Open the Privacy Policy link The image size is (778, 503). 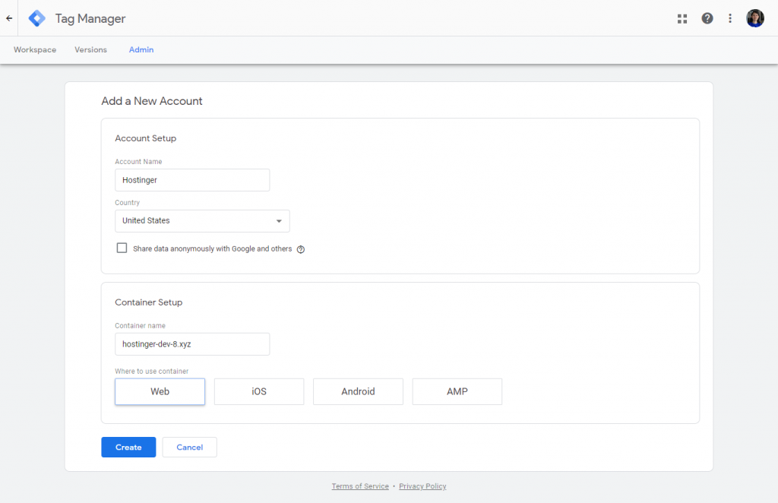pos(422,486)
